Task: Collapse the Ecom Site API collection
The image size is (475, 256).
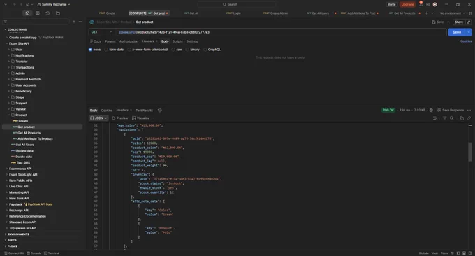Action: (x=7, y=43)
